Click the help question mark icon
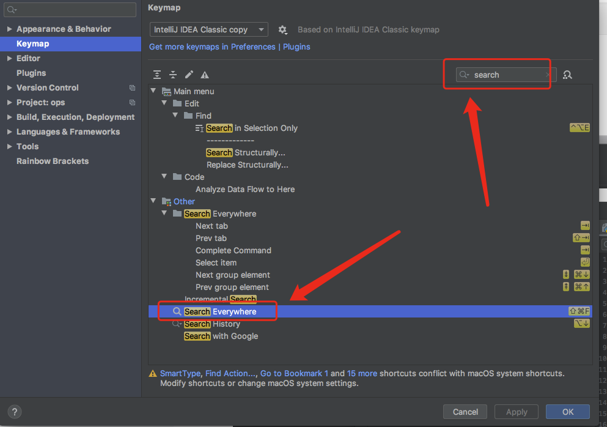Screen dimensions: 607x427 click(x=14, y=412)
